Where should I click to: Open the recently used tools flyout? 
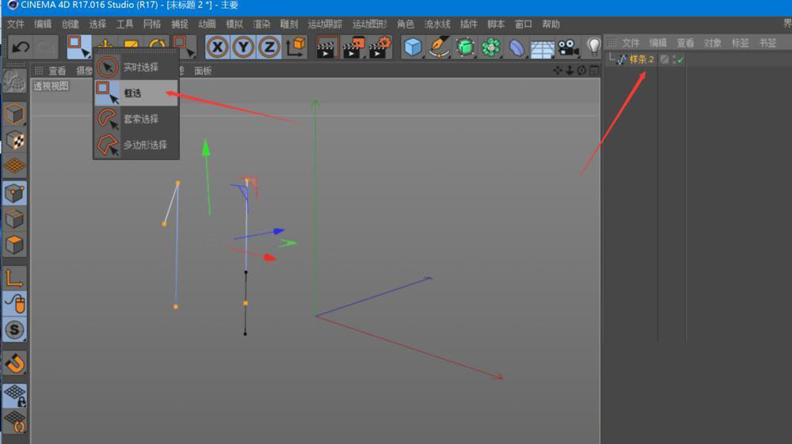tap(184, 47)
